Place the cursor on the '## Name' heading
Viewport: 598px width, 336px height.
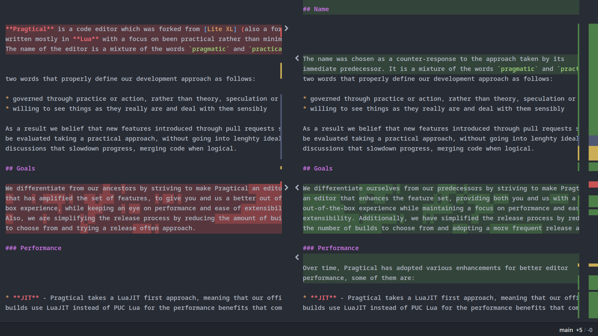316,9
